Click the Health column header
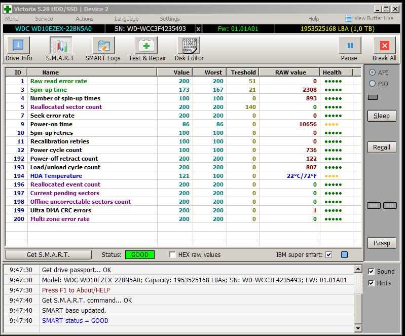405x336 pixels. pyautogui.click(x=336, y=72)
